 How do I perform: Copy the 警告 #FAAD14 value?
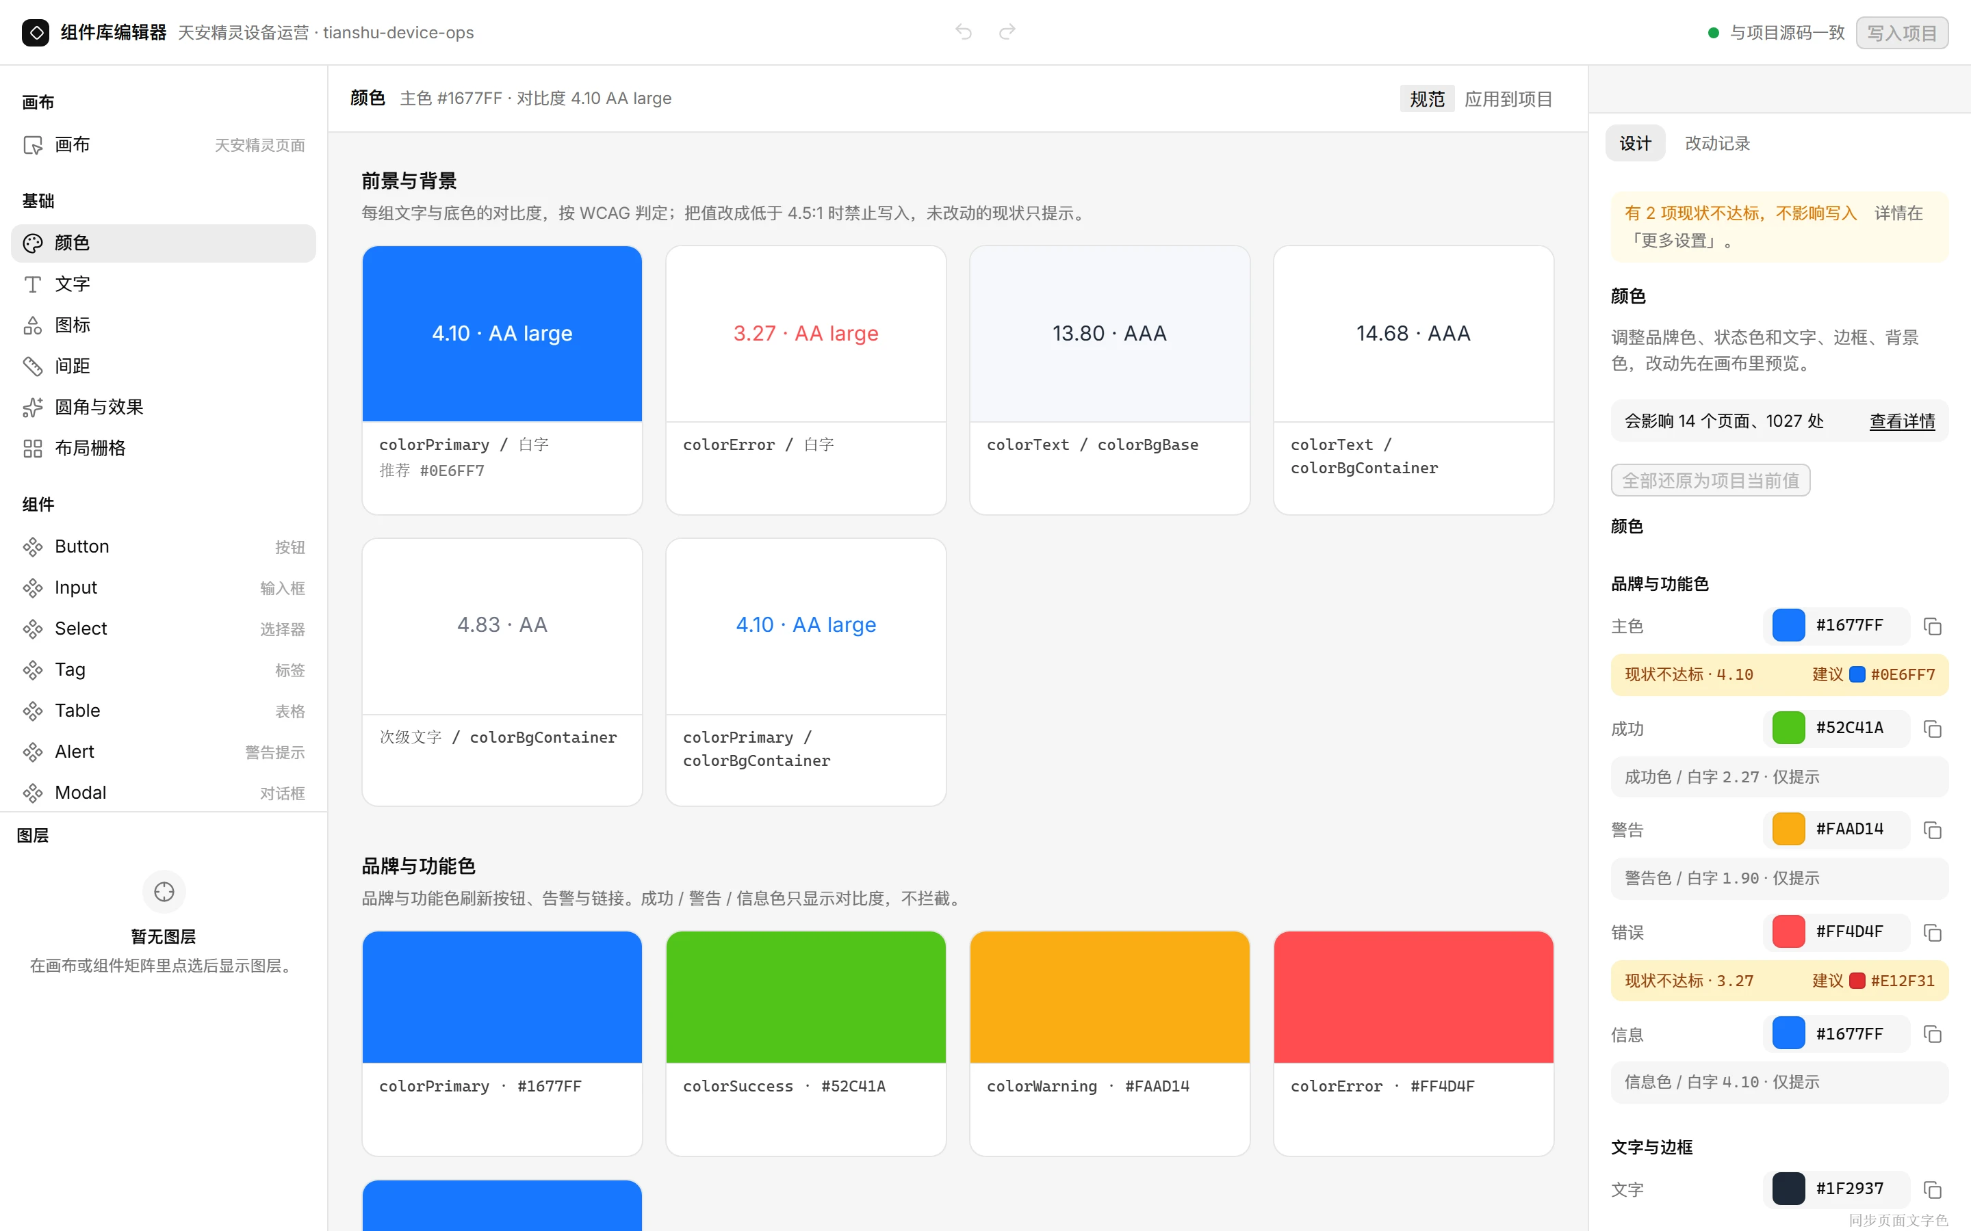click(x=1932, y=830)
